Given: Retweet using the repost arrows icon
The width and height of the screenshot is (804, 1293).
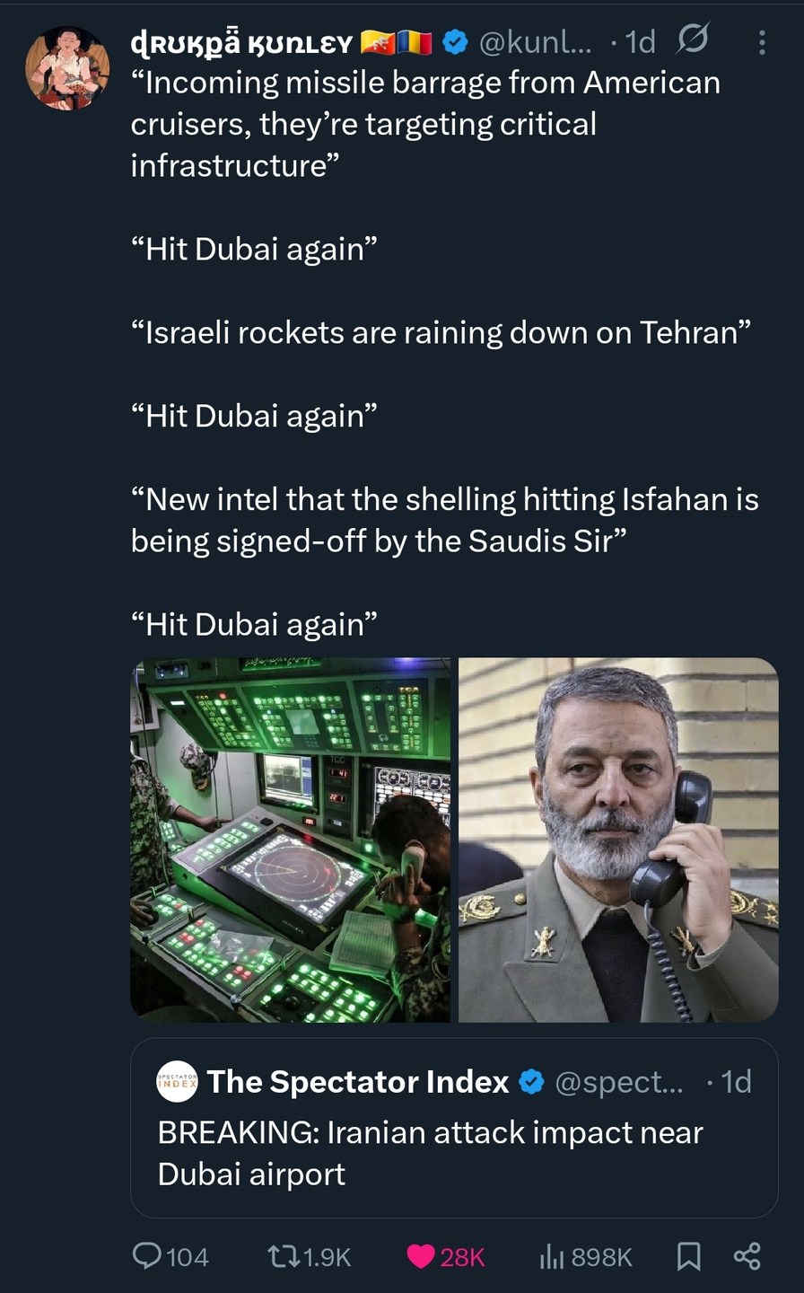Looking at the screenshot, I should 284,1256.
